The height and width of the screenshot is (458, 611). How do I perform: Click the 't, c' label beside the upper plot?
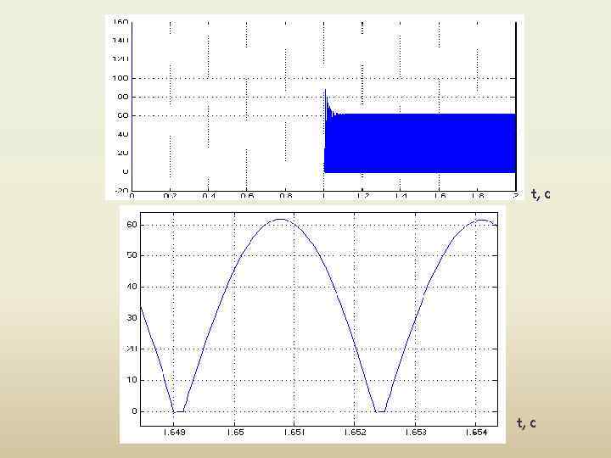point(541,194)
